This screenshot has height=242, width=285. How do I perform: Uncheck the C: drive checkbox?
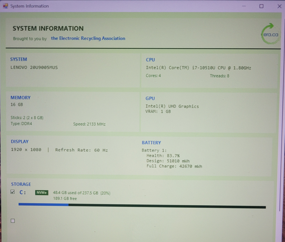click(x=12, y=192)
